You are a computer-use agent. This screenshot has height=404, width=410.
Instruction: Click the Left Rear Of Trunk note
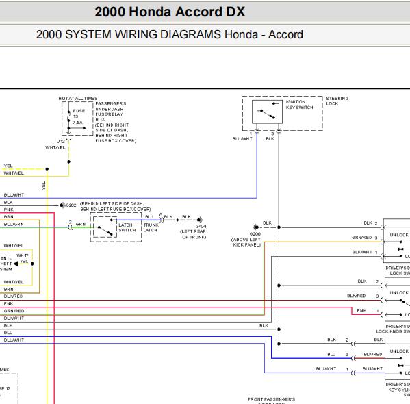pos(194,234)
